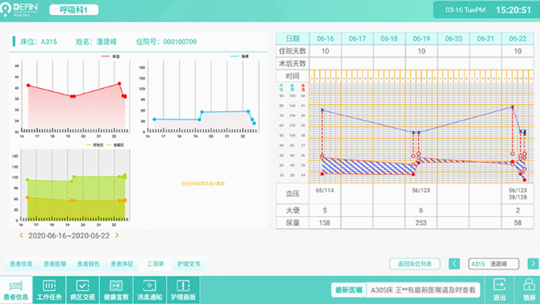Click the 住院号：000100709 label
Viewport: 540px width, 304px height.
pyautogui.click(x=166, y=42)
